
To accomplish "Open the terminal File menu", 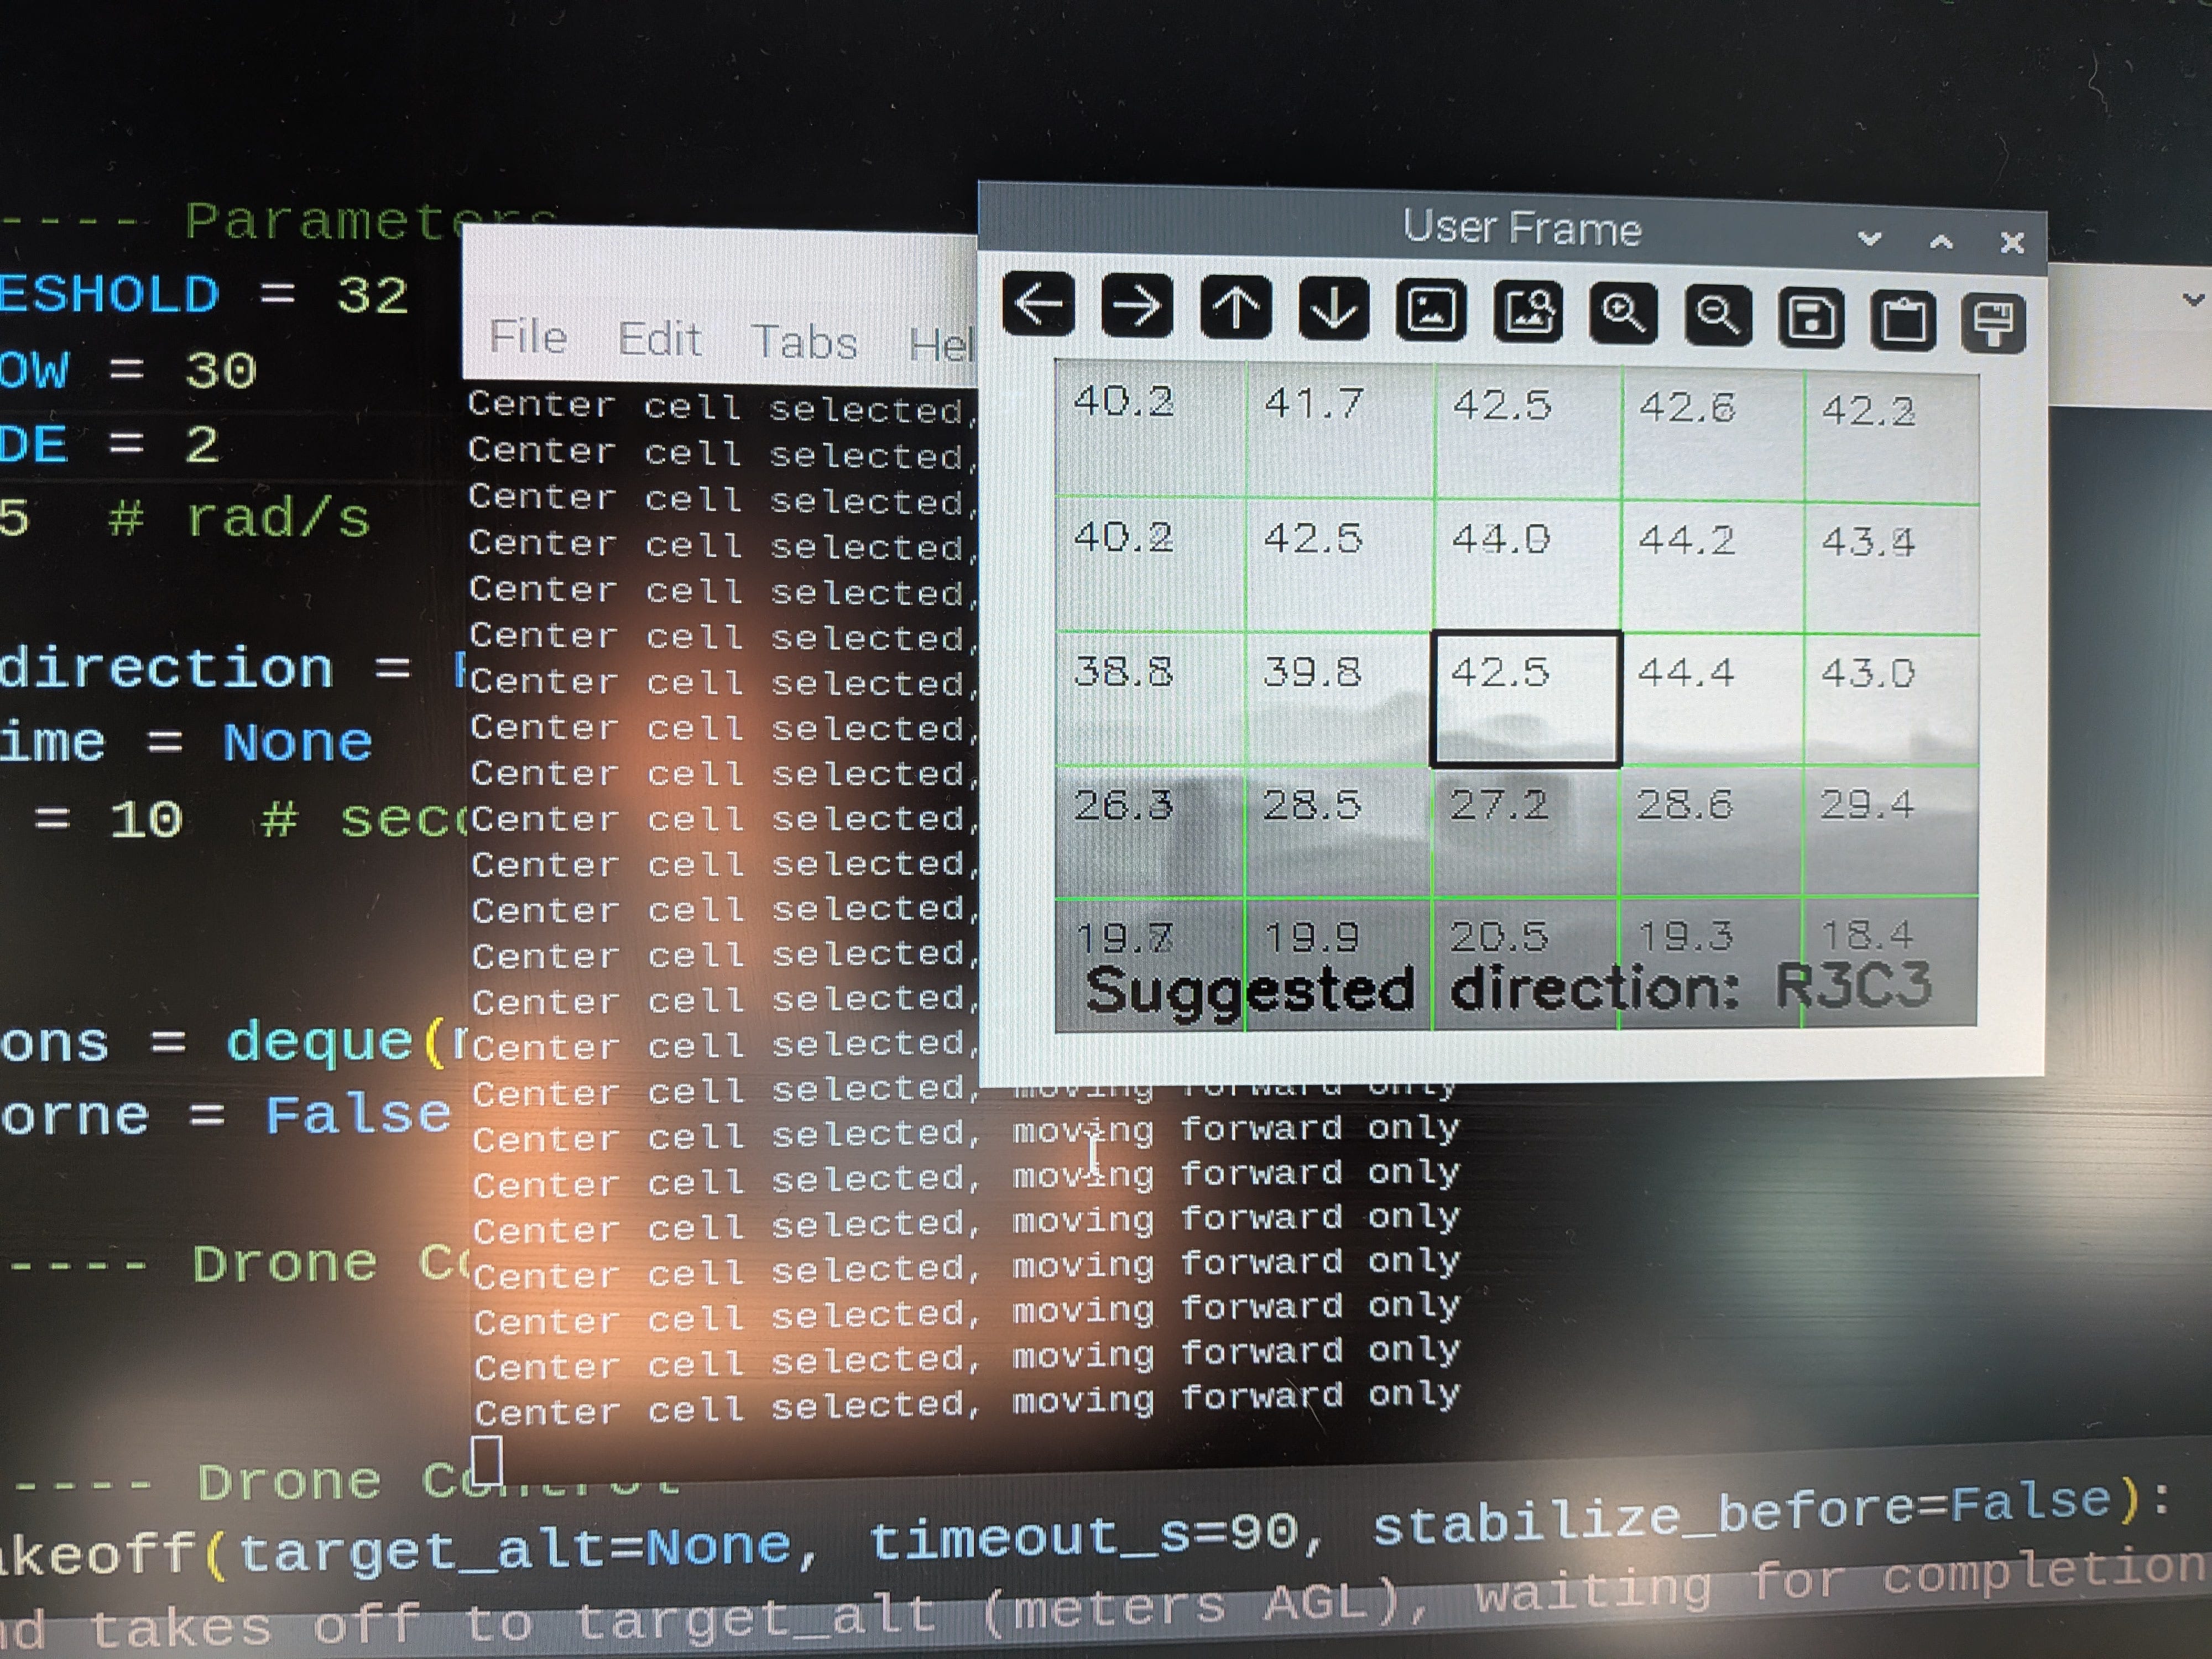I will pos(528,337).
